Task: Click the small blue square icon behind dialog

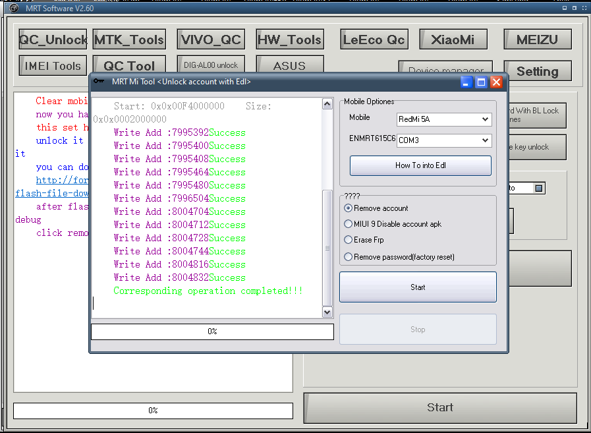Action: pyautogui.click(x=539, y=188)
